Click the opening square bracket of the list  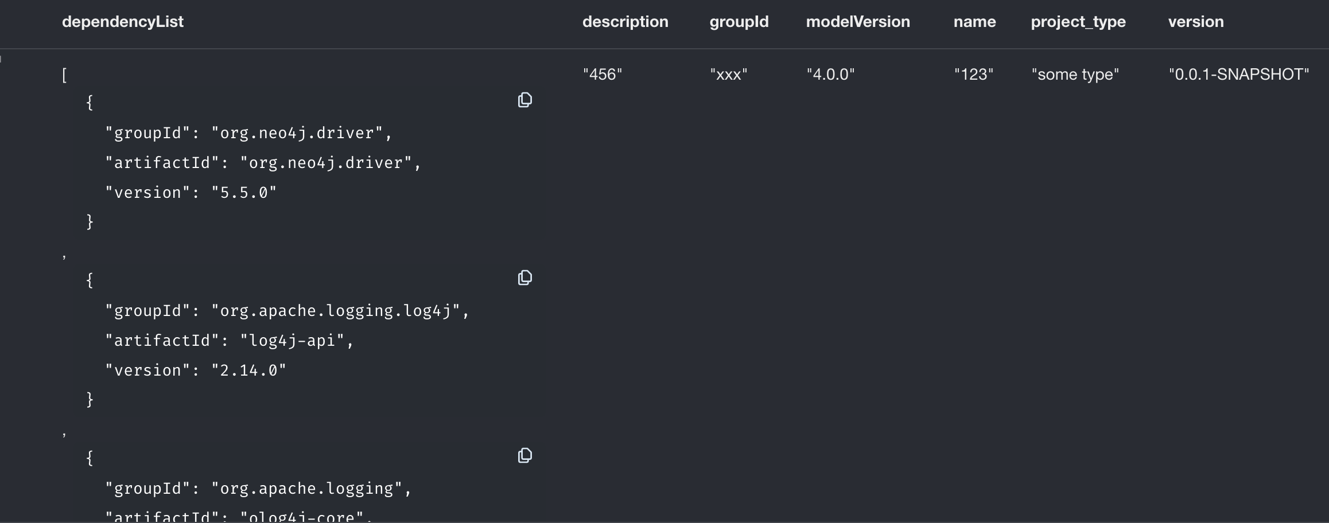point(64,75)
